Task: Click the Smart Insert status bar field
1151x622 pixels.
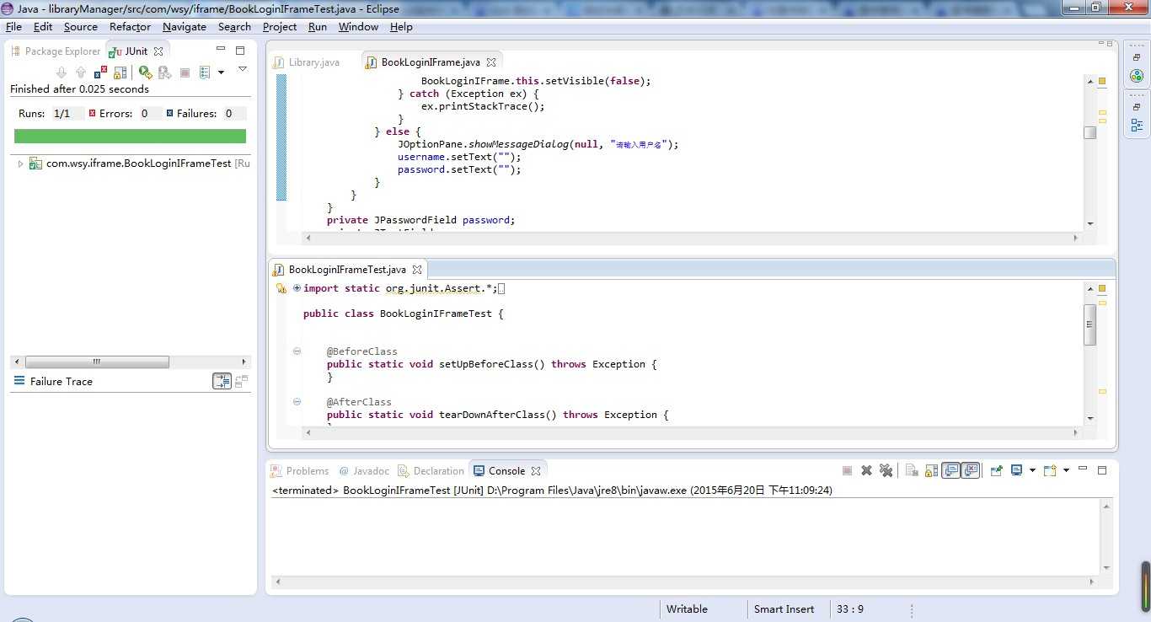Action: pyautogui.click(x=784, y=609)
